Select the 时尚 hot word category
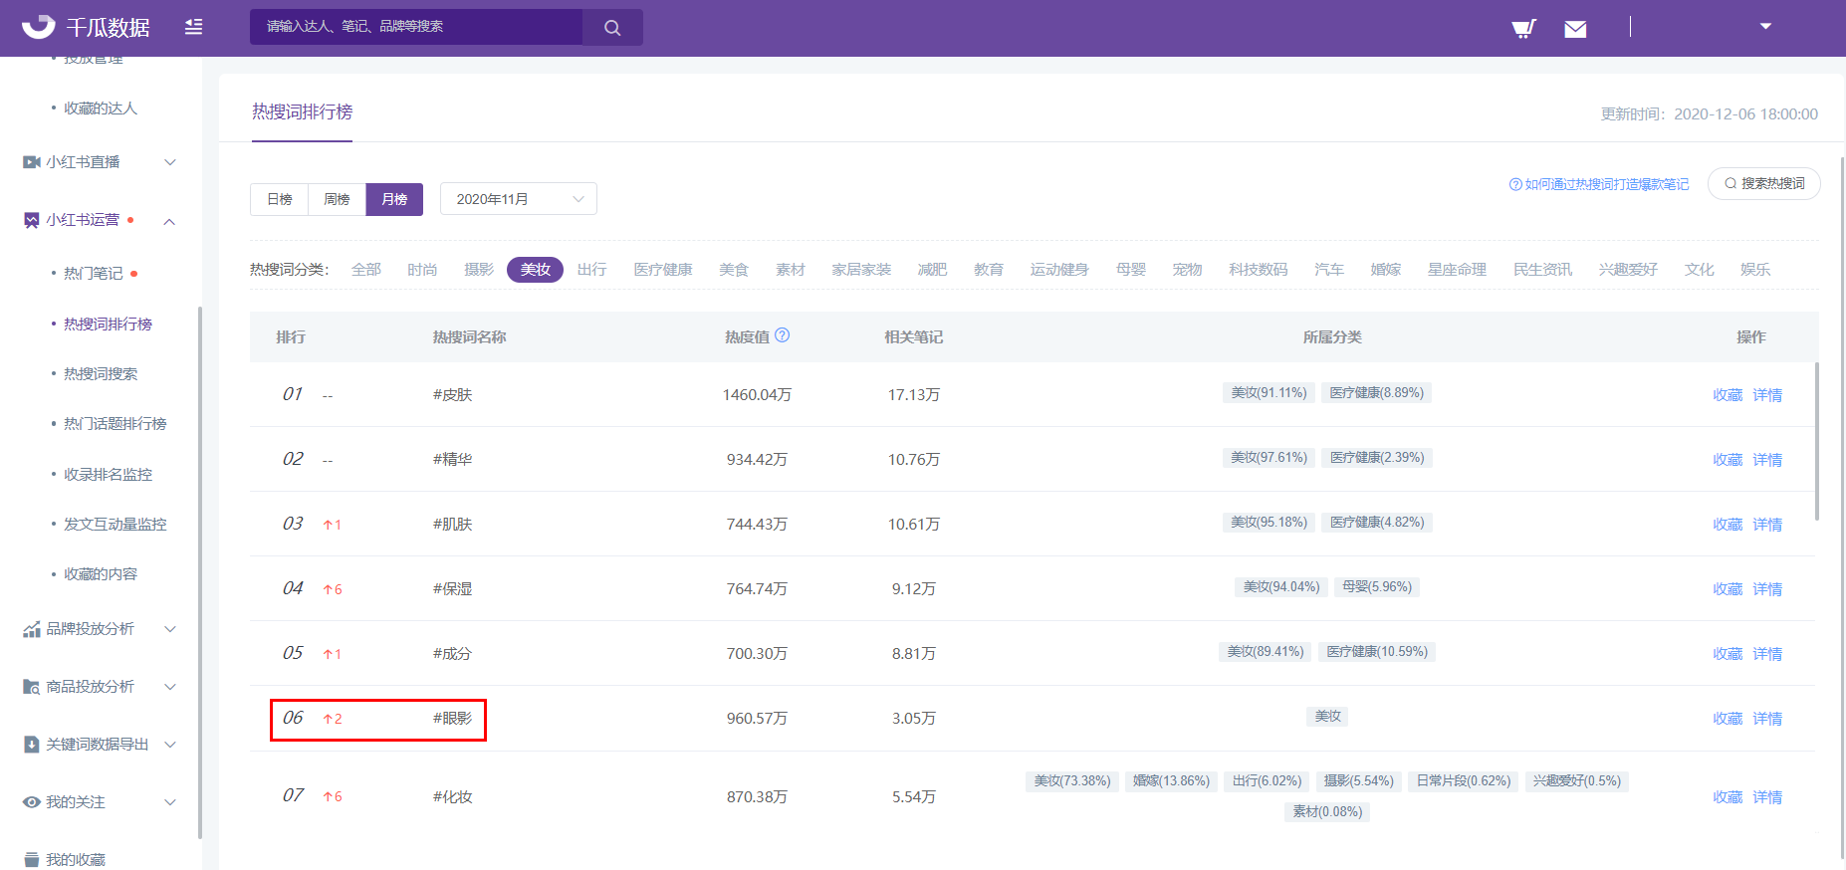This screenshot has width=1846, height=870. click(422, 270)
